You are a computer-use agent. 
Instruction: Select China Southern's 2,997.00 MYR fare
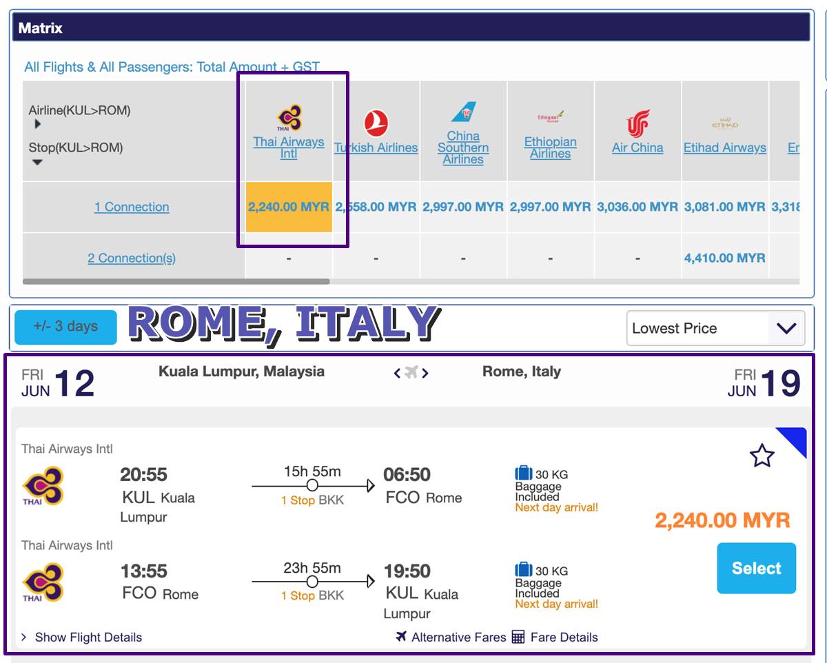pyautogui.click(x=463, y=207)
